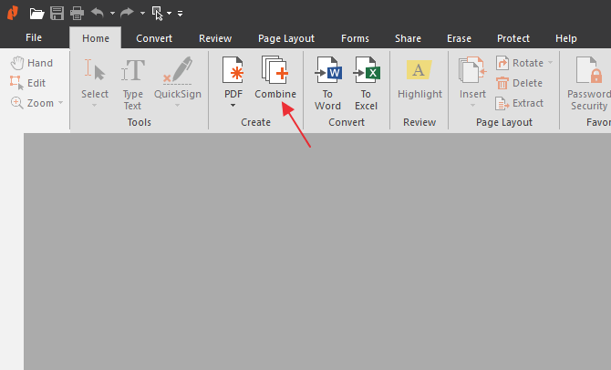Open the Review tab
This screenshot has height=370, width=611.
[x=215, y=38]
